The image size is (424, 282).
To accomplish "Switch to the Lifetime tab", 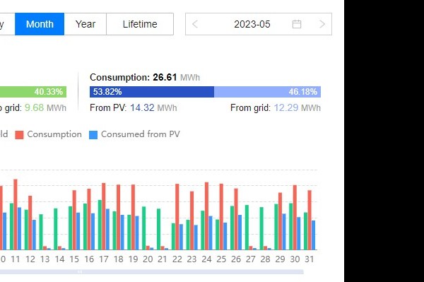I will (x=140, y=24).
